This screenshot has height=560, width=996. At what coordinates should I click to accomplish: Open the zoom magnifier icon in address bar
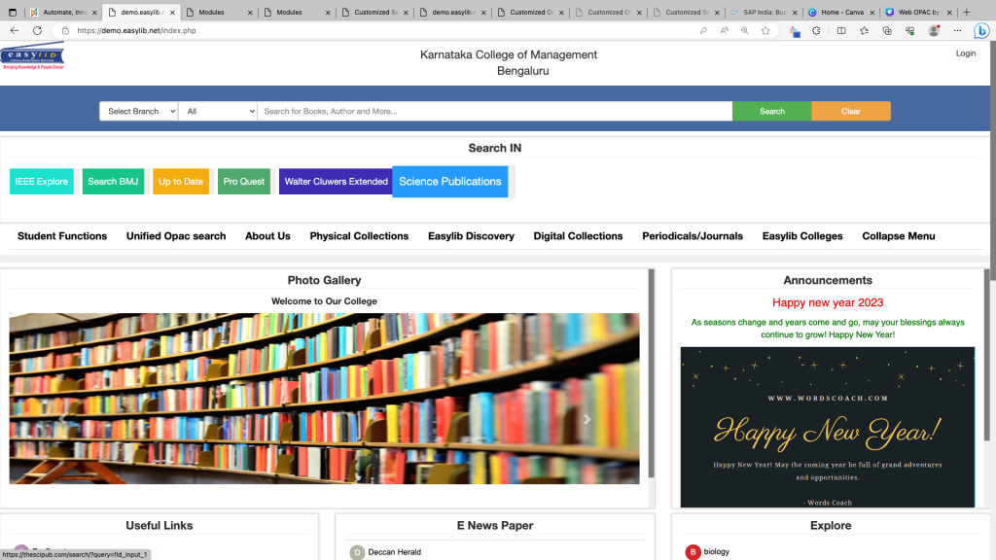coord(744,30)
